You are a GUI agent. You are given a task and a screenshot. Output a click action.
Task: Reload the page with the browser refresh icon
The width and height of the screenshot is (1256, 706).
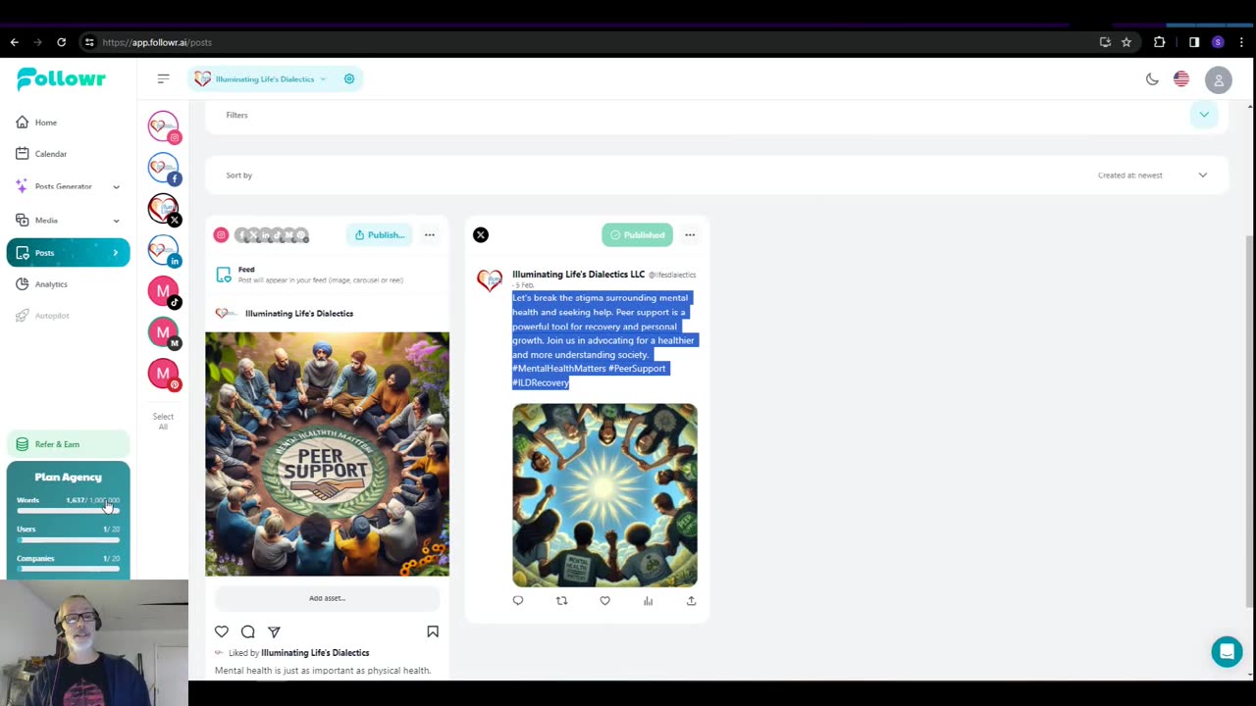click(x=61, y=42)
